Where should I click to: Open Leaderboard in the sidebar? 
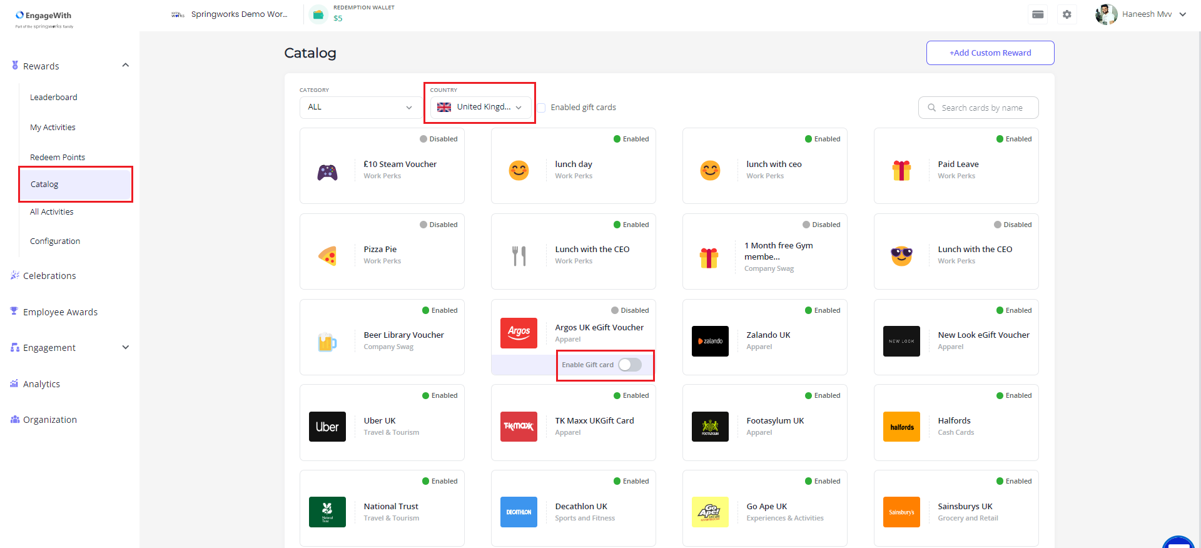(x=54, y=97)
